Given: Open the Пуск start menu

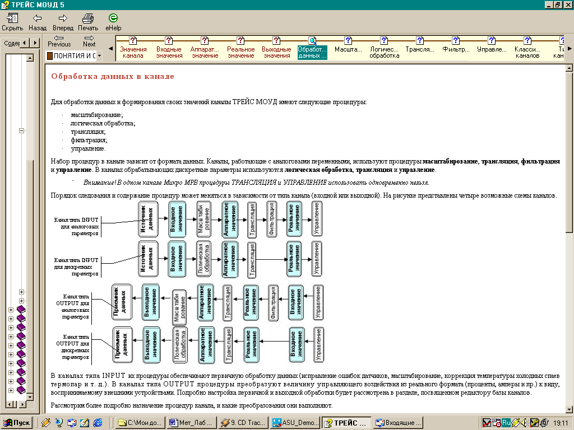Looking at the screenshot, I should coord(16,423).
